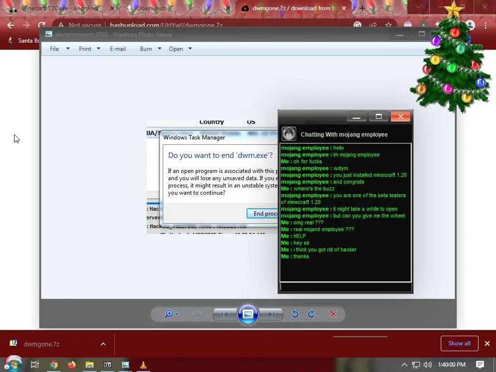Open File Explorer from taskbar

coord(90,365)
